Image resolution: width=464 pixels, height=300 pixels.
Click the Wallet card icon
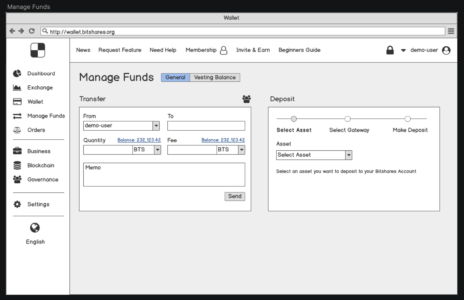17,102
